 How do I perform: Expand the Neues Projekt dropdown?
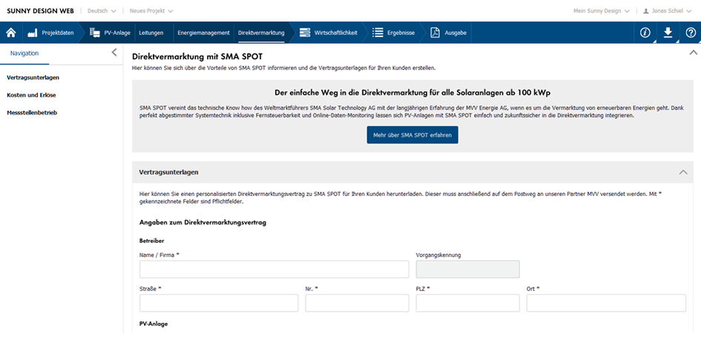point(151,11)
